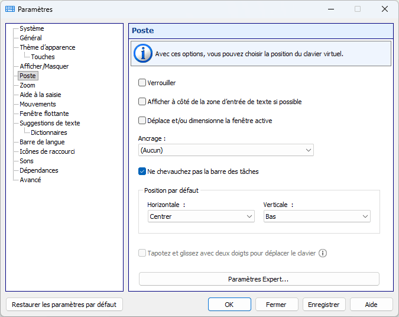The width and height of the screenshot is (399, 317).
Task: Open Fenêtre flottante settings
Action: tap(44, 114)
